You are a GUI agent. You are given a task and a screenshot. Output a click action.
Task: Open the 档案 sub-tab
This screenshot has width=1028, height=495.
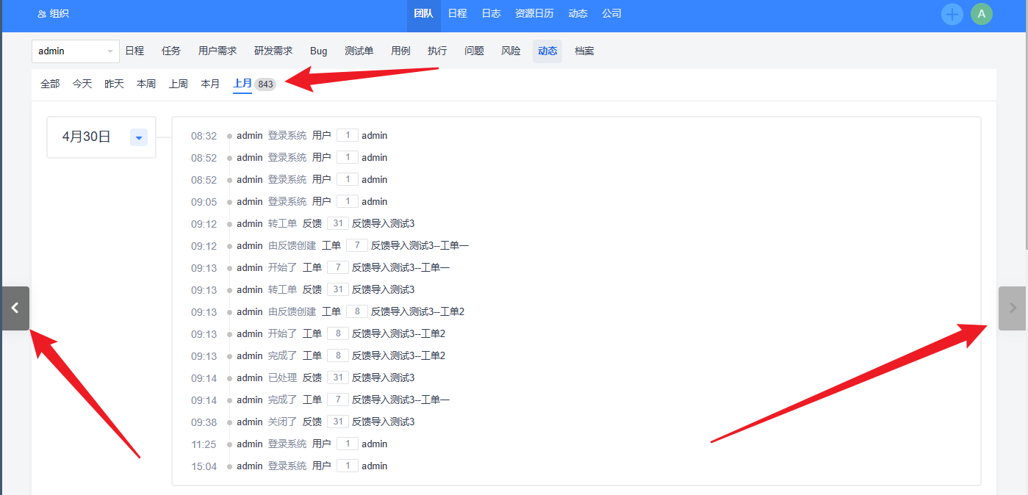point(584,51)
